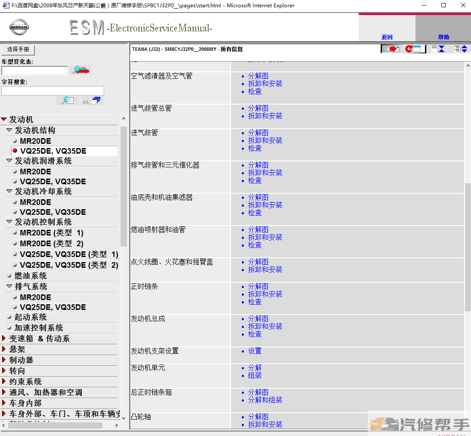The image size is (471, 436).
Task: Click the tree panel horizontal scrollbar thumb
Action: (55, 426)
